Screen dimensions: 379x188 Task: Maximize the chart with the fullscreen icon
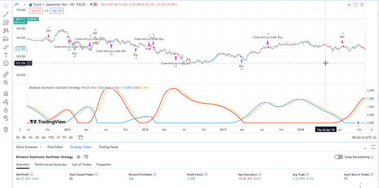point(362,5)
